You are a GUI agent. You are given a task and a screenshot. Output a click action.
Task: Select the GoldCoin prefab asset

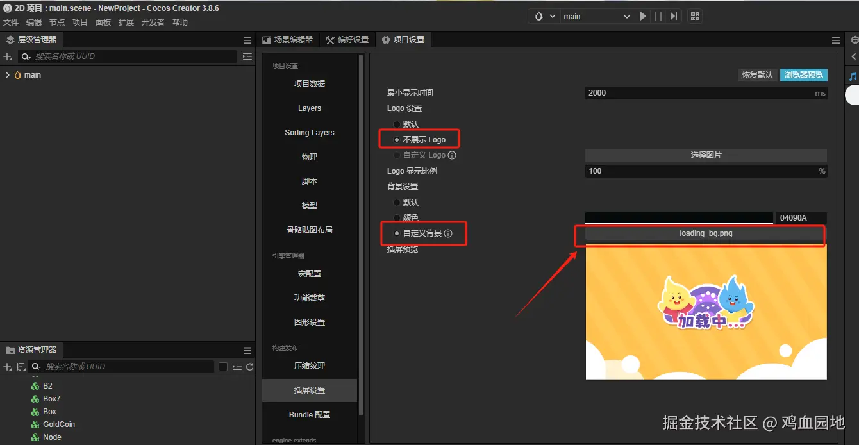(x=58, y=424)
